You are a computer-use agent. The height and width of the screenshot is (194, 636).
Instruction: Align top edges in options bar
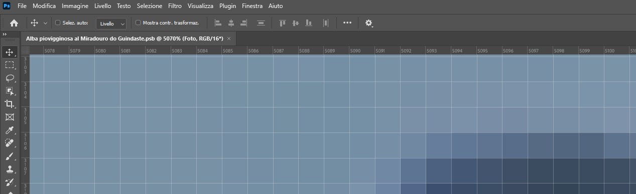pos(282,23)
